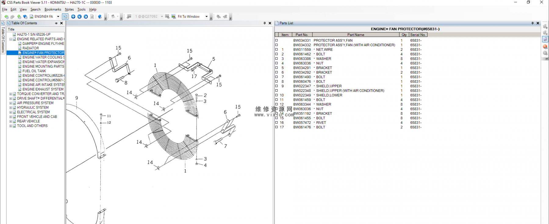The image size is (549, 224).
Task: Sort by Serial No. column header
Action: [418, 35]
